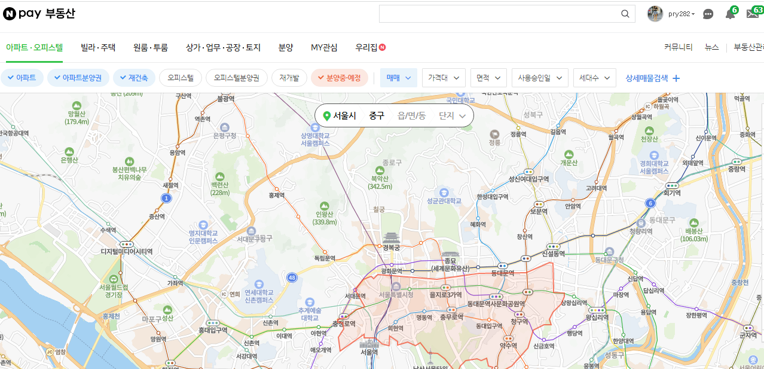The height and width of the screenshot is (369, 764).
Task: Select the 빌라·주택 tab
Action: (x=97, y=47)
